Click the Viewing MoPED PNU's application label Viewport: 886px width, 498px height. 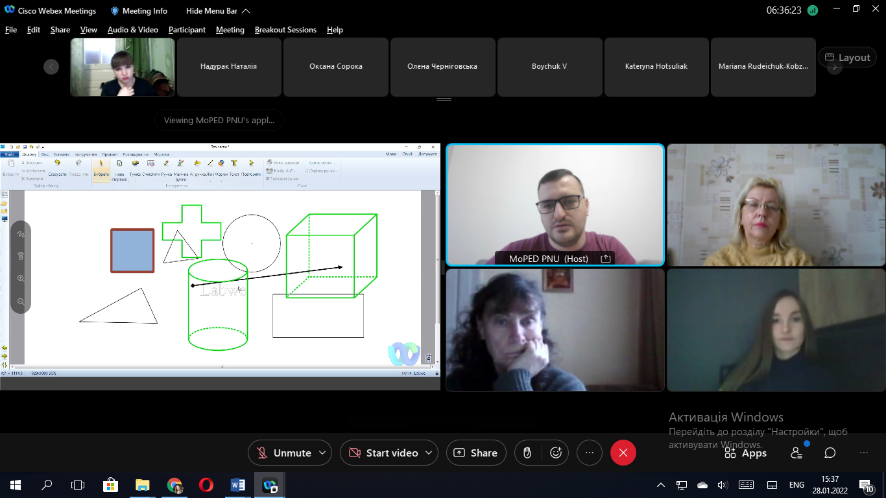click(219, 120)
